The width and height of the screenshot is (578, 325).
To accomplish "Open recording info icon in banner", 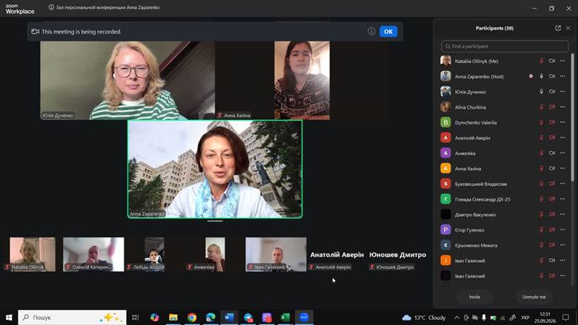I will pyautogui.click(x=371, y=31).
